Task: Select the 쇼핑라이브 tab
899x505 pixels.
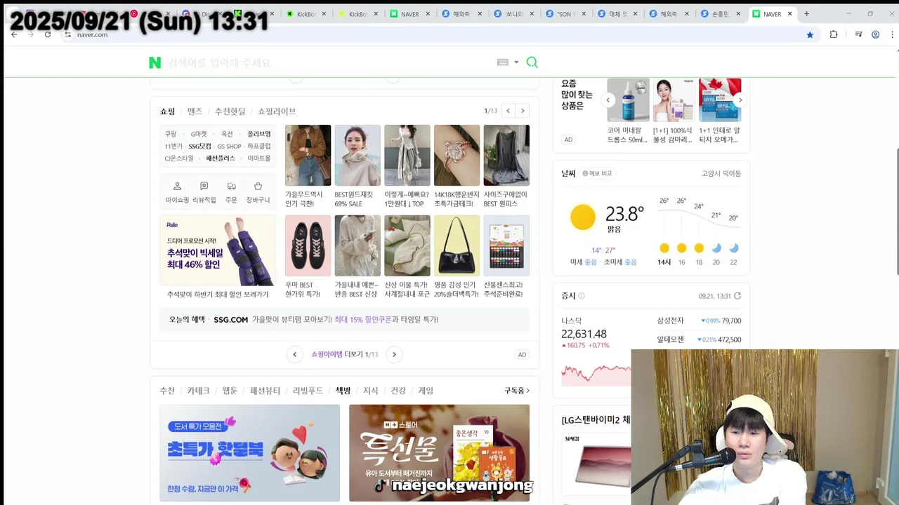Action: point(277,111)
